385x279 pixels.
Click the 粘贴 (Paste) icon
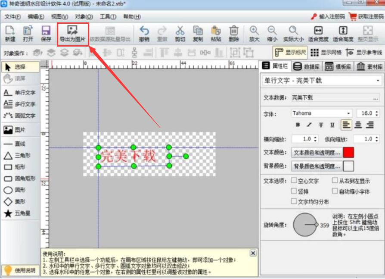[216, 34]
